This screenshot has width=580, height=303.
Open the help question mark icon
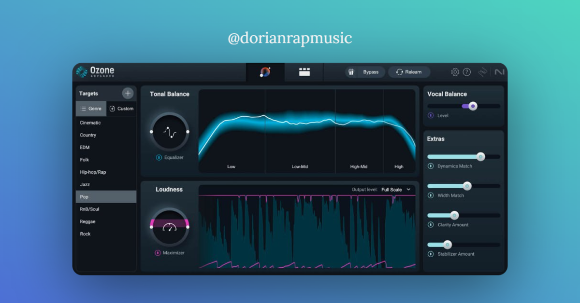pyautogui.click(x=467, y=72)
